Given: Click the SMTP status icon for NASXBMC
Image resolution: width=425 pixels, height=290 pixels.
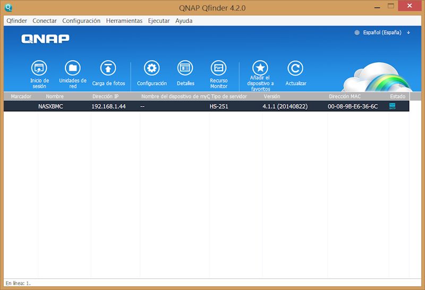Looking at the screenshot, I should pos(392,106).
